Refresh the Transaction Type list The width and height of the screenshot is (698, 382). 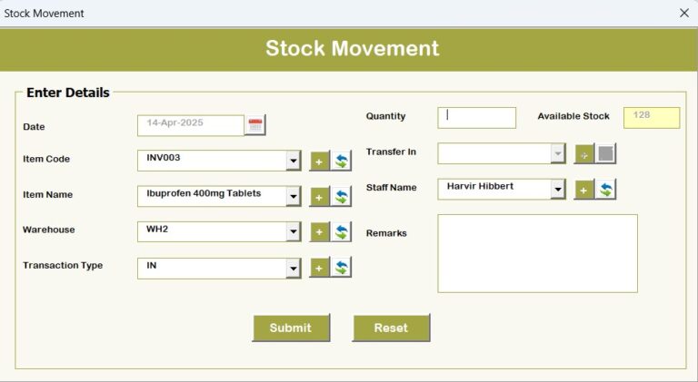341,268
